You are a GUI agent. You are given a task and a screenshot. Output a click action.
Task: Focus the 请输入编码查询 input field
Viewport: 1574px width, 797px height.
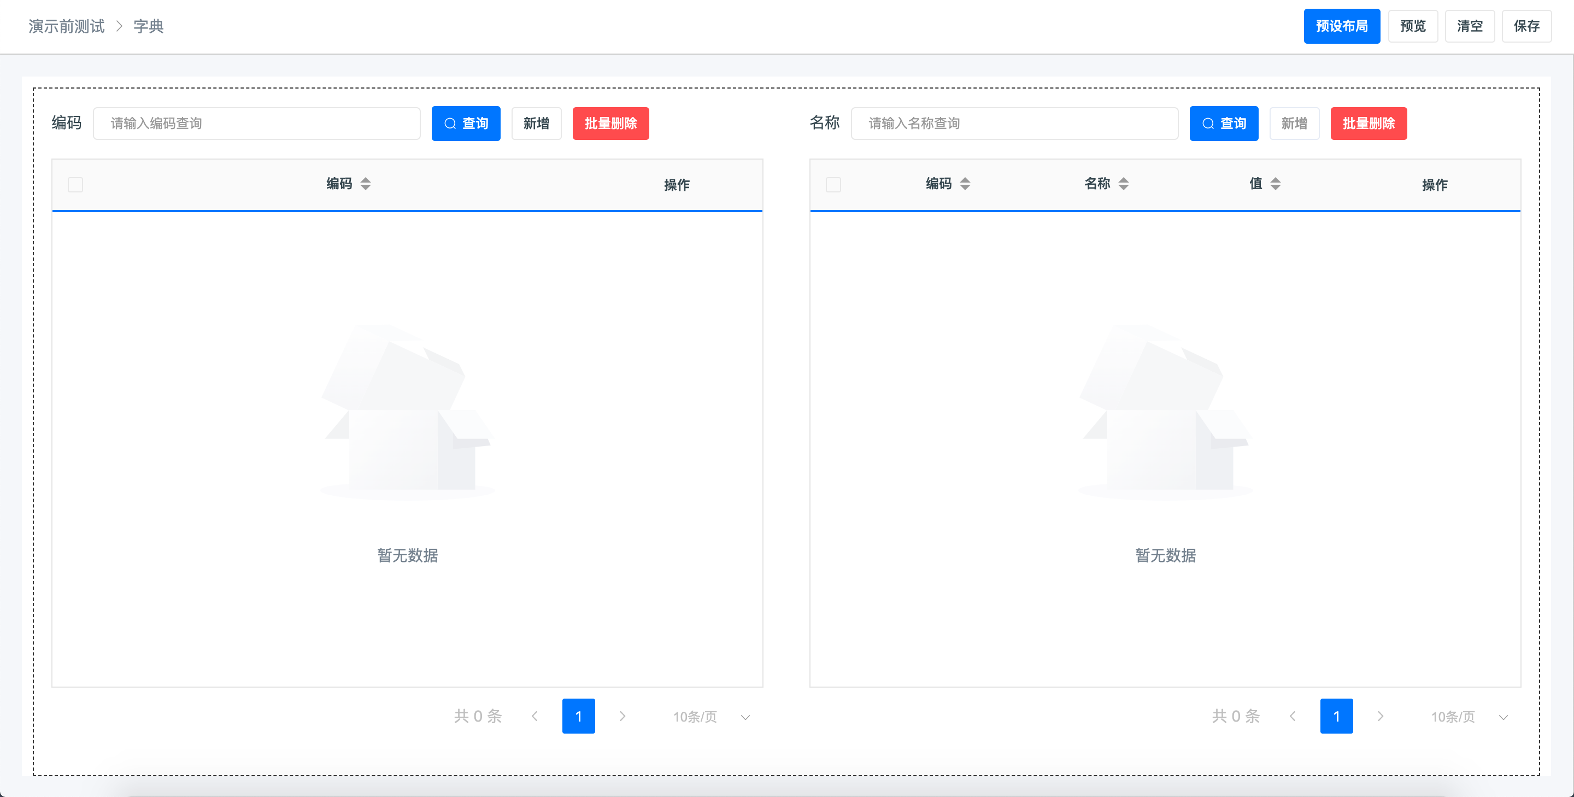tap(257, 124)
